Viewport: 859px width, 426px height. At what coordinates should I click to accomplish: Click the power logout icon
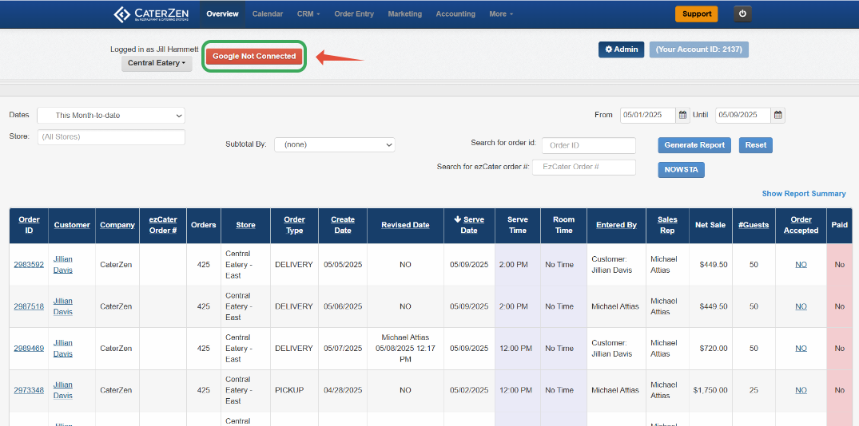pos(743,14)
